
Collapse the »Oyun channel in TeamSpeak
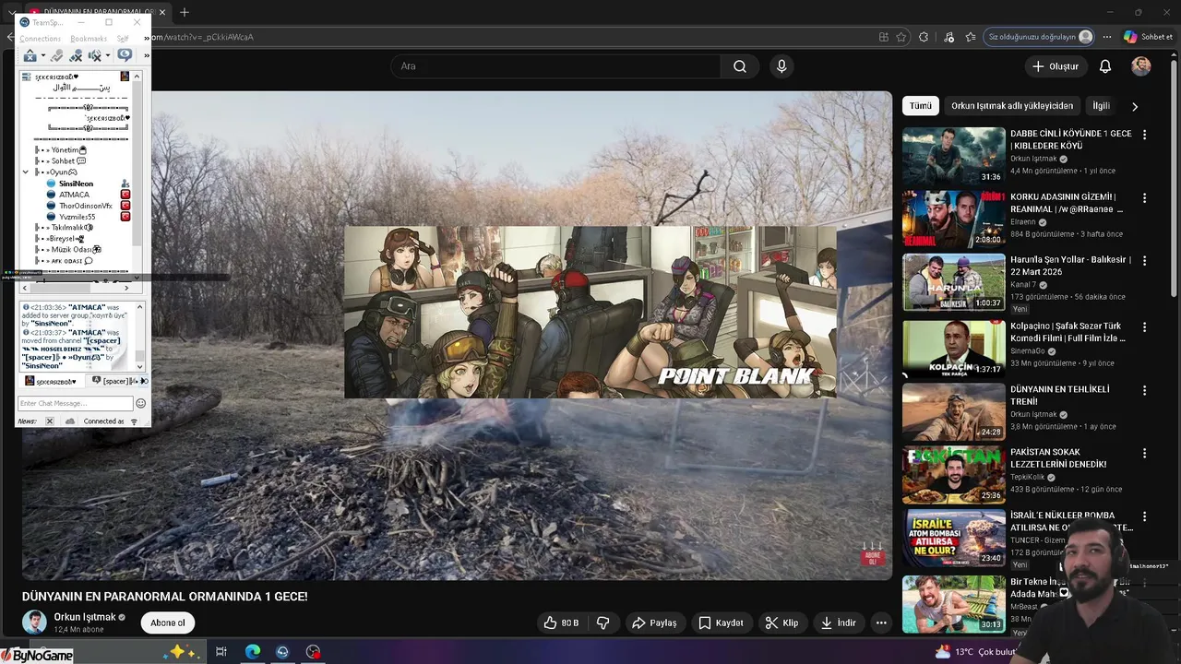pyautogui.click(x=26, y=172)
